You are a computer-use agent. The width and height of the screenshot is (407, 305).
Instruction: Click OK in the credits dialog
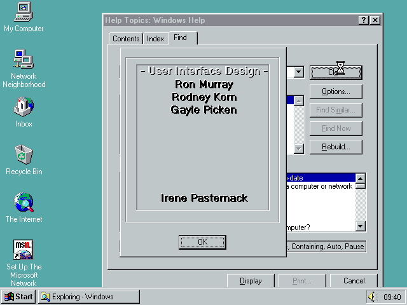pyautogui.click(x=202, y=242)
